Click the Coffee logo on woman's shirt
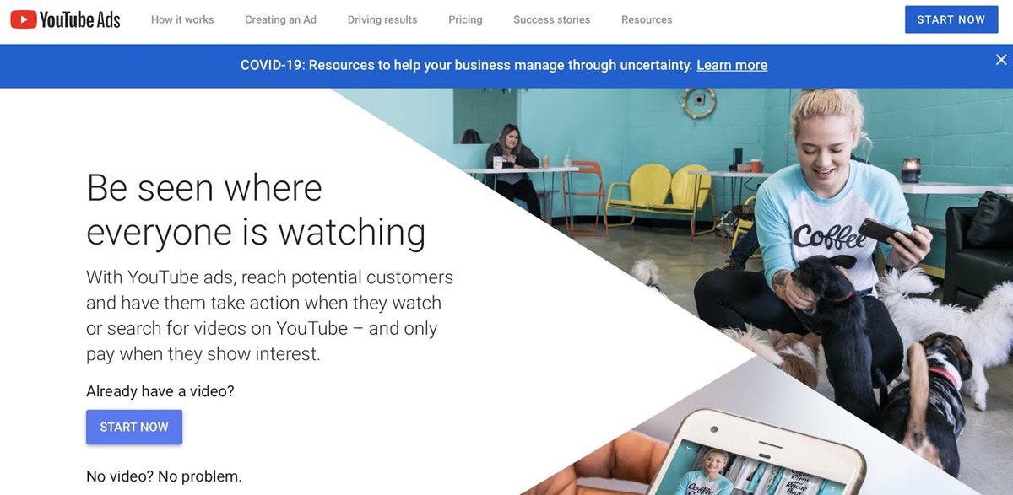This screenshot has width=1013, height=495. pyautogui.click(x=829, y=237)
